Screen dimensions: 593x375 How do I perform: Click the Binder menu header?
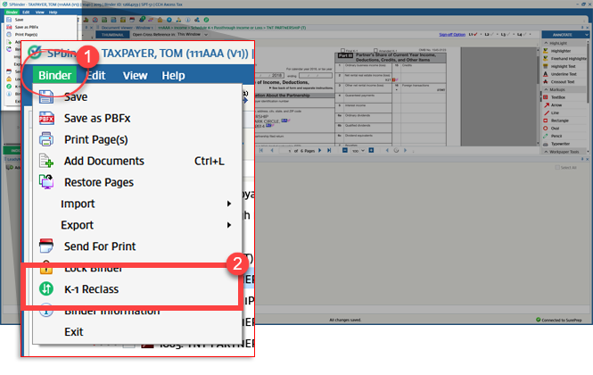pyautogui.click(x=54, y=75)
